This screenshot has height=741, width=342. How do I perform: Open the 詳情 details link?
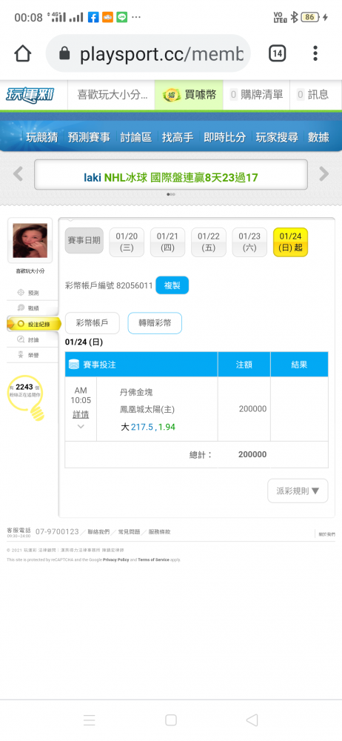(81, 414)
